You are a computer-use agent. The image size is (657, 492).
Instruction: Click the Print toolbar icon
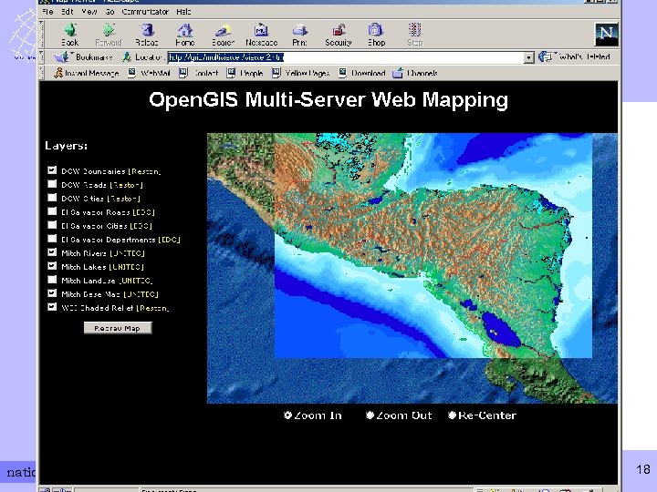point(299,31)
